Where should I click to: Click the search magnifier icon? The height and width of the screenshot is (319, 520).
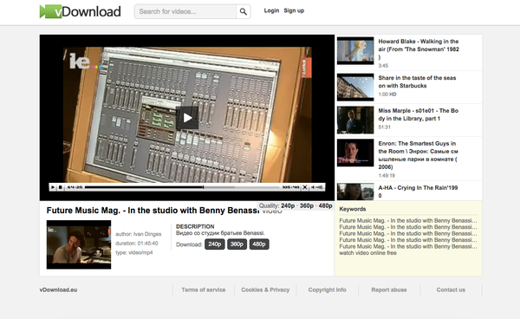coord(243,11)
